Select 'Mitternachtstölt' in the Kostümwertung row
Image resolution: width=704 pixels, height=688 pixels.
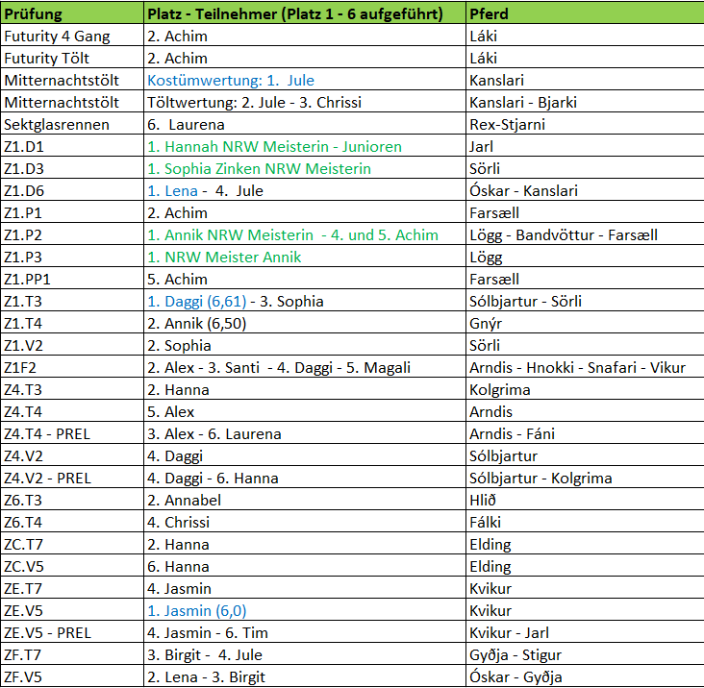click(x=72, y=80)
